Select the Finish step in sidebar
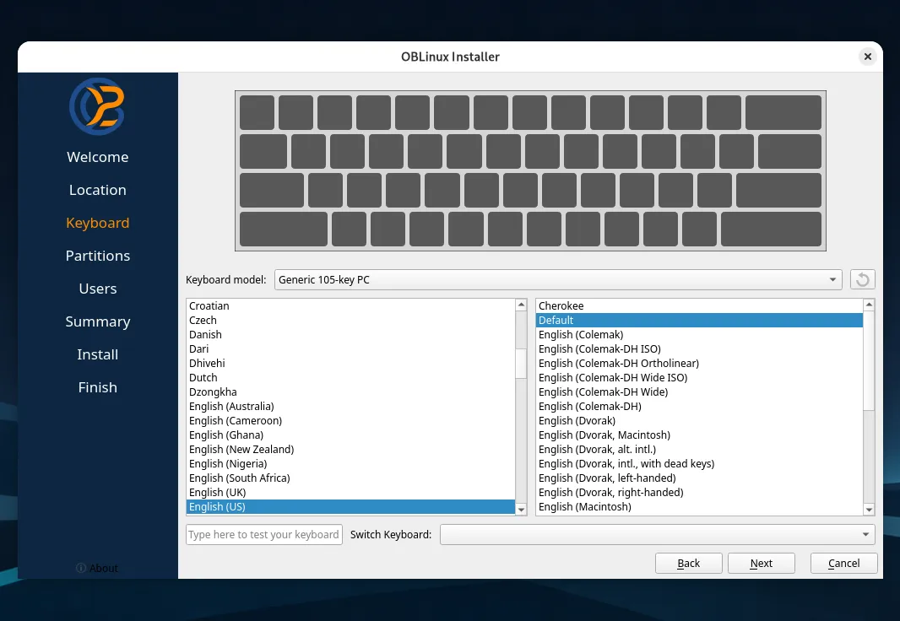 (x=98, y=387)
